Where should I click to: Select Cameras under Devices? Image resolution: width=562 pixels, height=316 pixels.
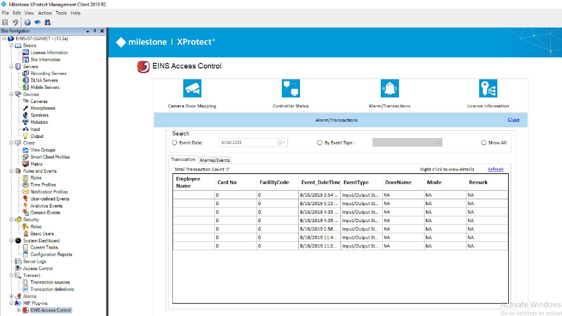(39, 102)
